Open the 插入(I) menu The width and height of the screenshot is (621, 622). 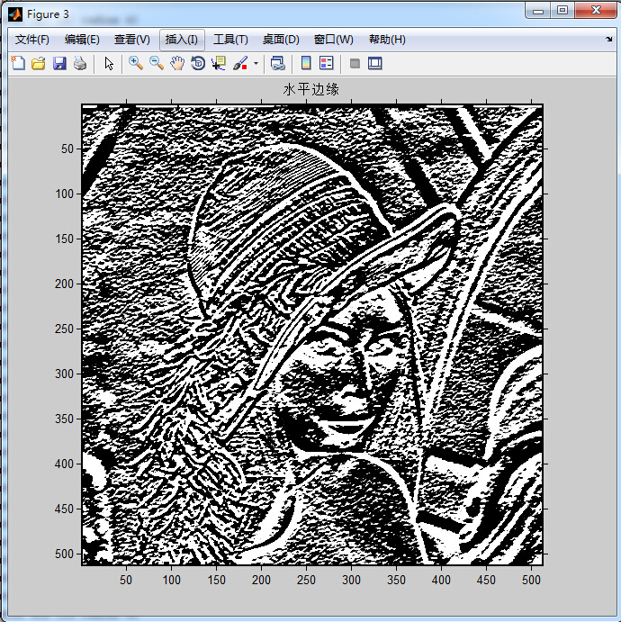point(182,40)
